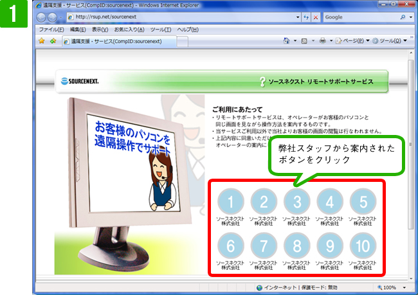Viewport: 418px width, 295px height.
Task: Click the round number 1 support button
Action: [x=231, y=202]
